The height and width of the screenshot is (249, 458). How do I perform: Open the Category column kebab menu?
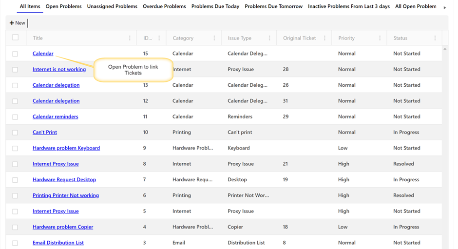(x=214, y=38)
